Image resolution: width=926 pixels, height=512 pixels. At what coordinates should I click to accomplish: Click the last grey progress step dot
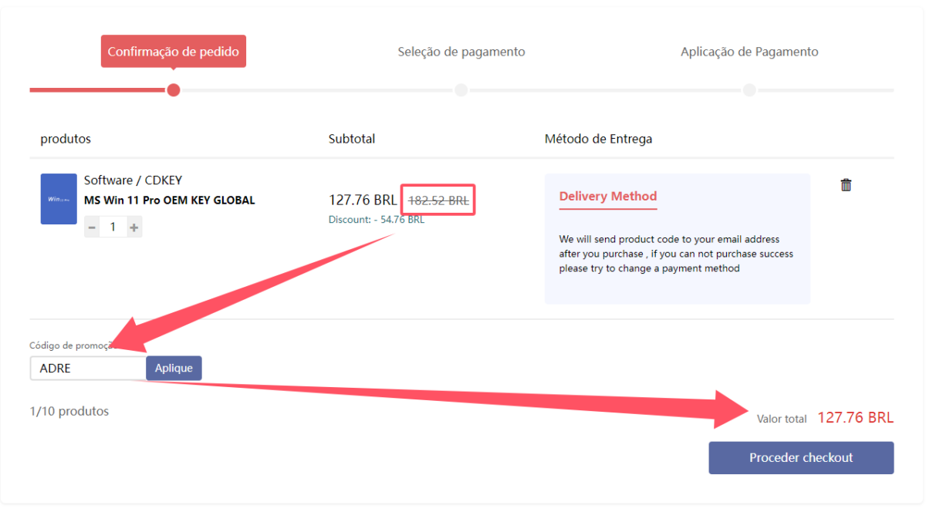[x=749, y=90]
